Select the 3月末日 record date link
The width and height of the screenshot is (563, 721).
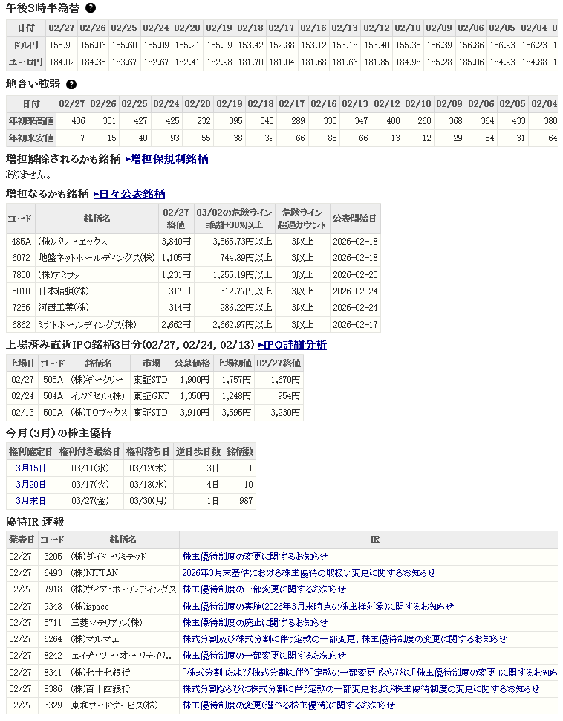(x=30, y=501)
